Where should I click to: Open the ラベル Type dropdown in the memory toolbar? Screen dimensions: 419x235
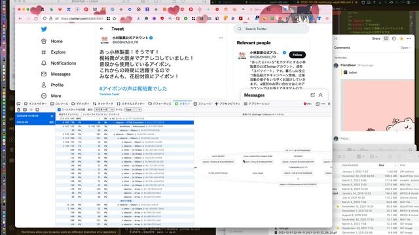[133, 110]
